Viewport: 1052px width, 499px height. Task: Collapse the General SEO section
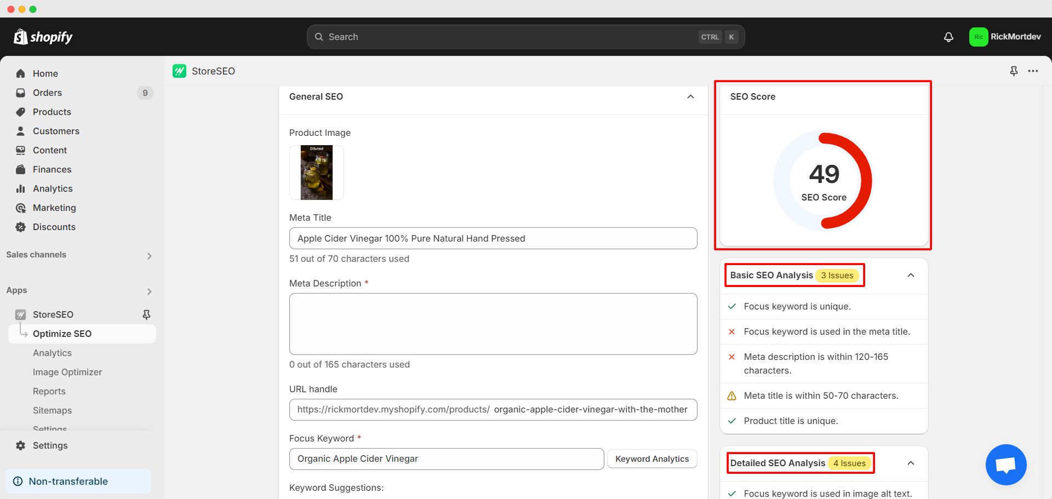690,96
